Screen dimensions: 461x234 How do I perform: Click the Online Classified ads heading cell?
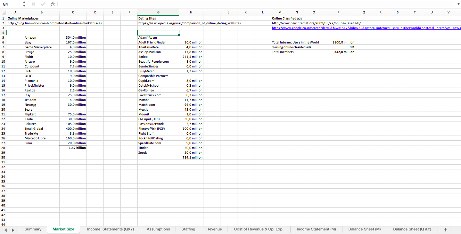coord(287,18)
